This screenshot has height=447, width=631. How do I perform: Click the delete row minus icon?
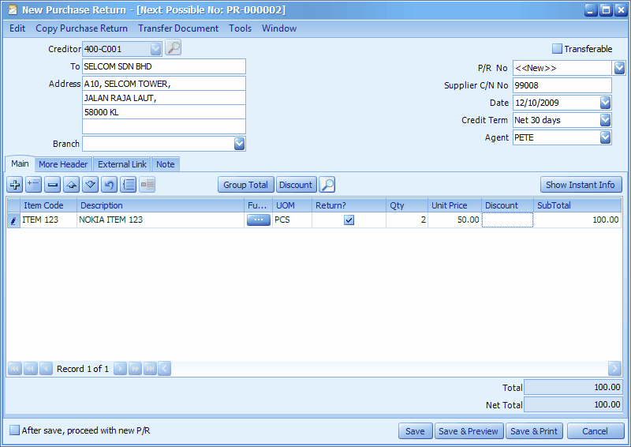pyautogui.click(x=52, y=185)
